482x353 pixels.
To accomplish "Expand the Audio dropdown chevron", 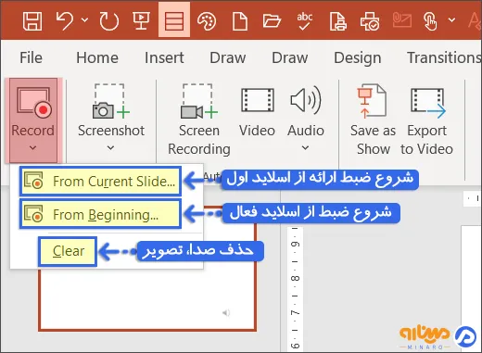I will (305, 148).
